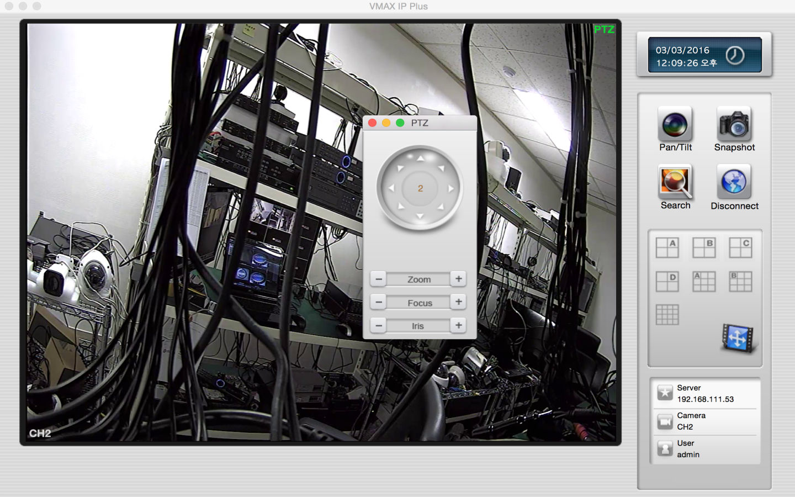Move camera down-right with PTZ arrow
795x497 pixels.
pos(441,207)
